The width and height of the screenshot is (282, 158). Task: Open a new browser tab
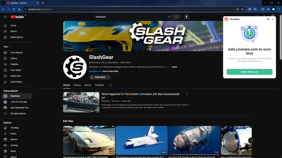[43, 3]
